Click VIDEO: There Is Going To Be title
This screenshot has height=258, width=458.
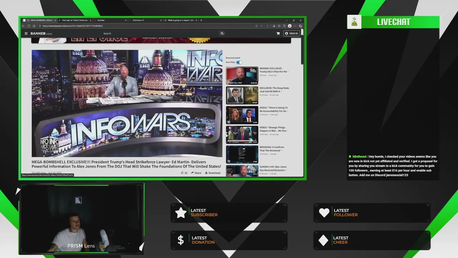[x=274, y=109]
